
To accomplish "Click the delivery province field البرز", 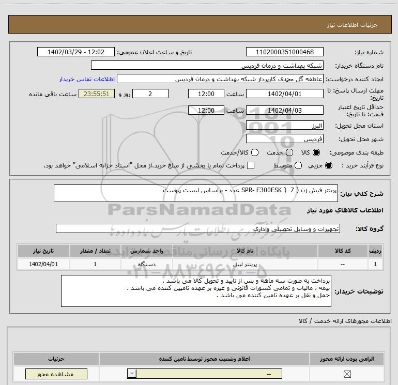I will 284,126.
